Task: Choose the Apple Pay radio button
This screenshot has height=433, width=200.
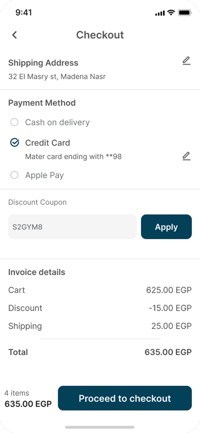Action: [x=14, y=175]
